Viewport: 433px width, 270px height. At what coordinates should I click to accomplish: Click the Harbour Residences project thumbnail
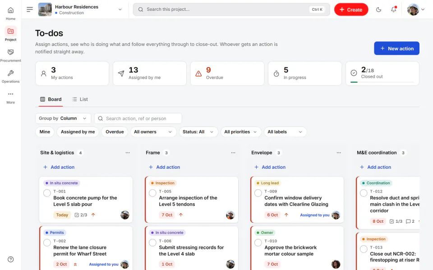45,9
